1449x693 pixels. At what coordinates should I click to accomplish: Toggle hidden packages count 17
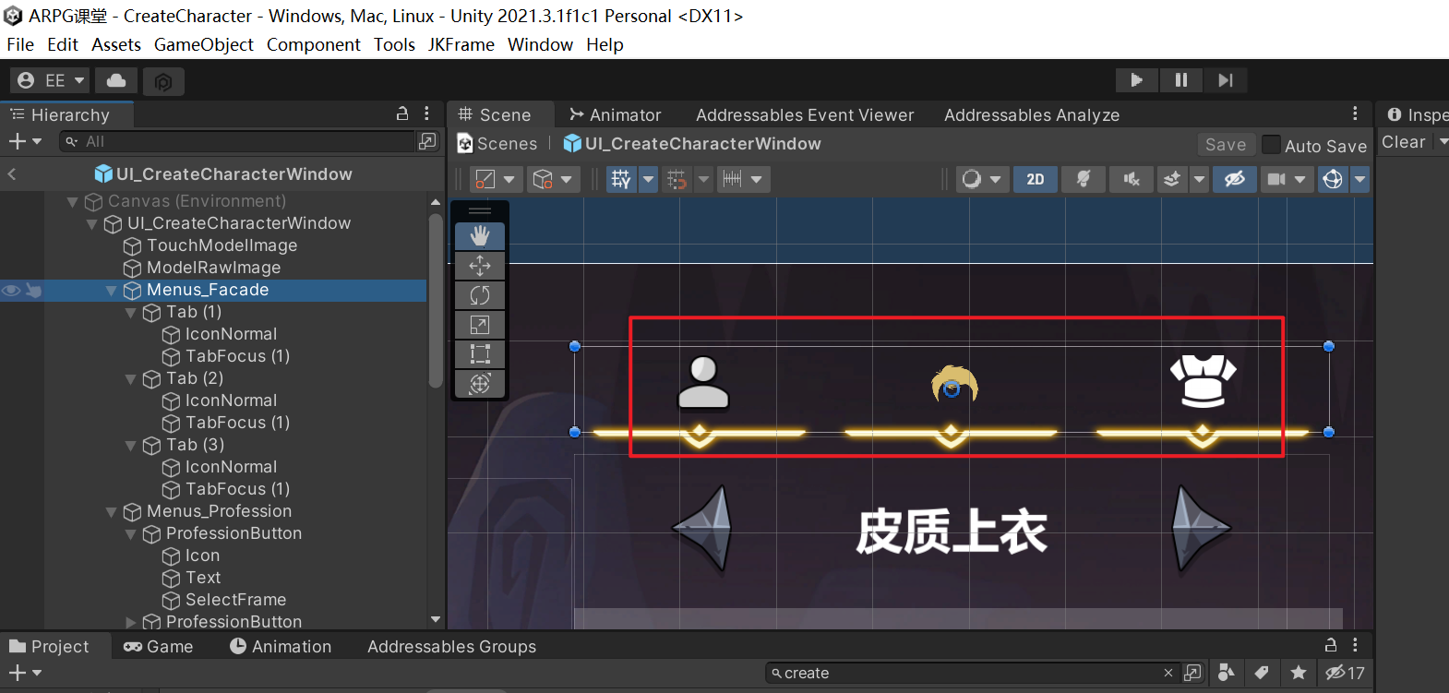(x=1345, y=673)
